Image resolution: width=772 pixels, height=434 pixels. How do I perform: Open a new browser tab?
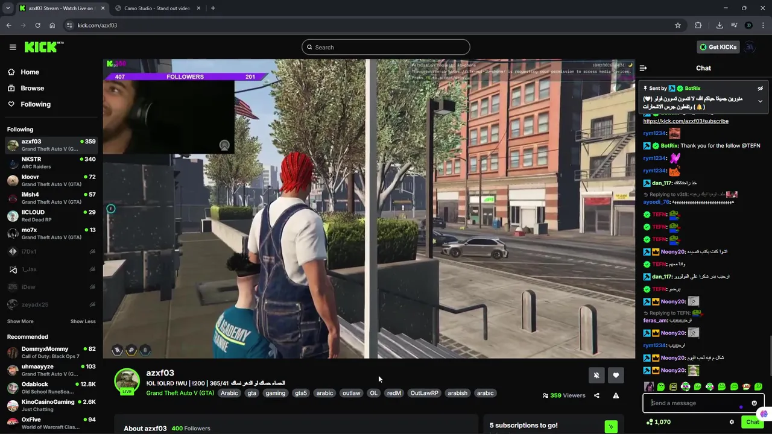pos(213,8)
